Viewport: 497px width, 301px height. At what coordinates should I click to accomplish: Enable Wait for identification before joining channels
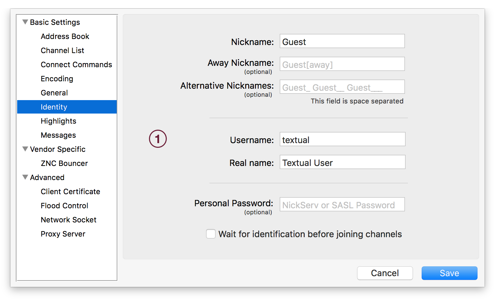[x=211, y=234]
